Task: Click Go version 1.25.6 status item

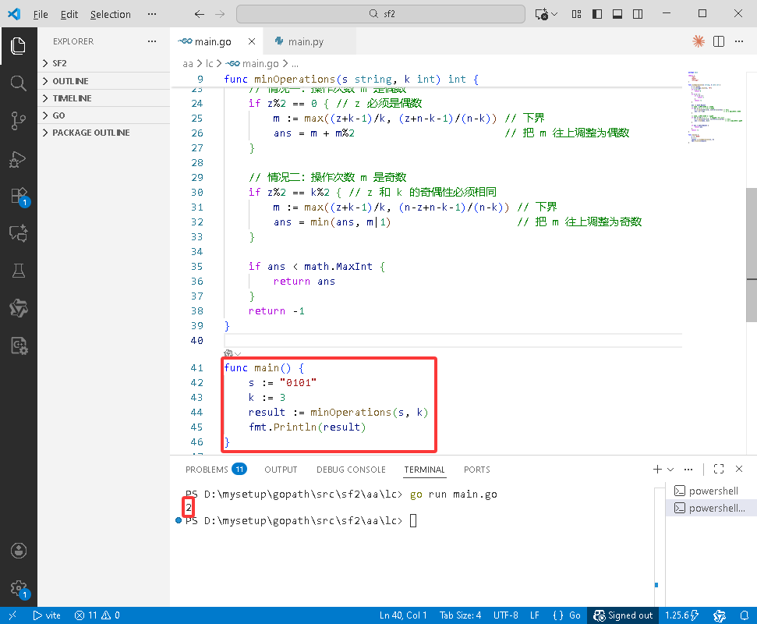Action: (x=681, y=615)
